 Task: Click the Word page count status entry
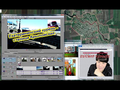(82, 78)
